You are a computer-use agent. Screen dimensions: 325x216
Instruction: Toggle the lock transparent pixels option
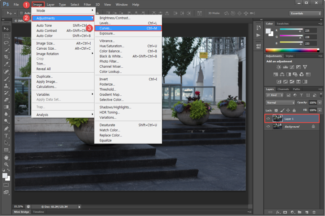276,110
